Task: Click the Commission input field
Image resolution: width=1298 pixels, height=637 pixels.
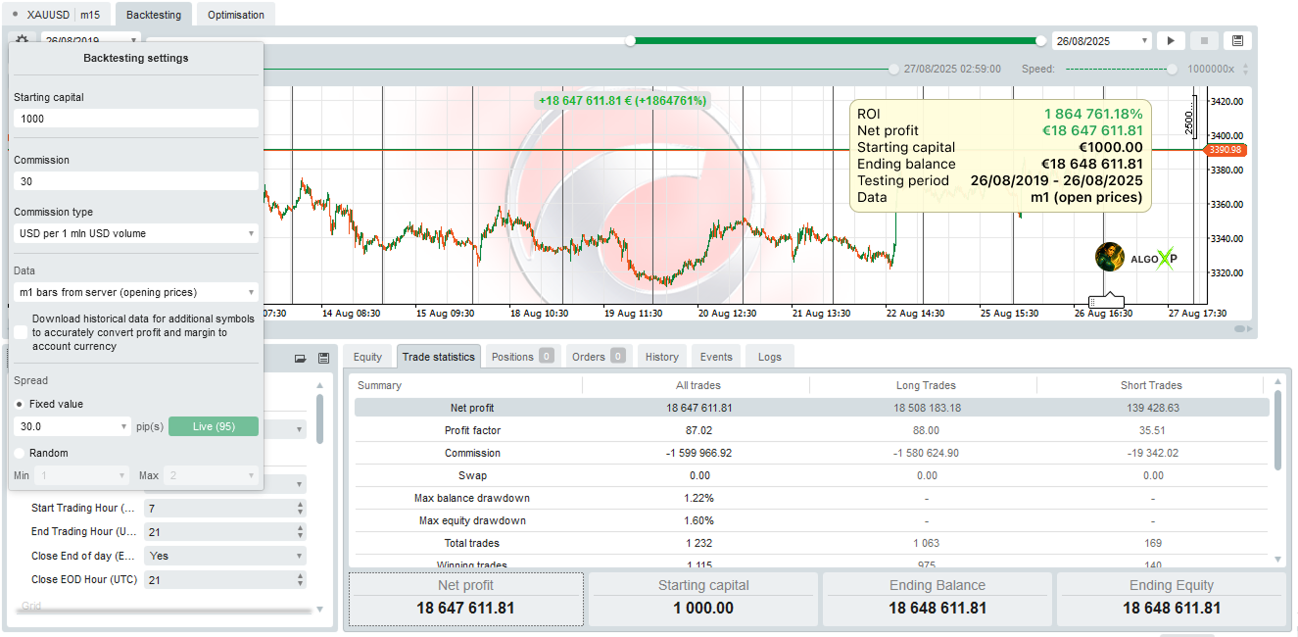Action: coord(136,181)
